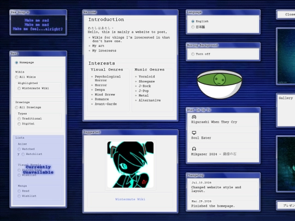Click the Shoegaze music genre item

click(146, 81)
